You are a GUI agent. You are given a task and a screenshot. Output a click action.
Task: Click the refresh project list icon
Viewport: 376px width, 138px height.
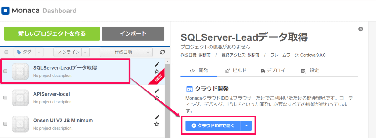click(162, 52)
